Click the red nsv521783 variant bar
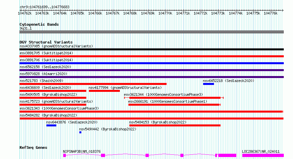The width and height of the screenshot is (293, 159). coord(93,84)
